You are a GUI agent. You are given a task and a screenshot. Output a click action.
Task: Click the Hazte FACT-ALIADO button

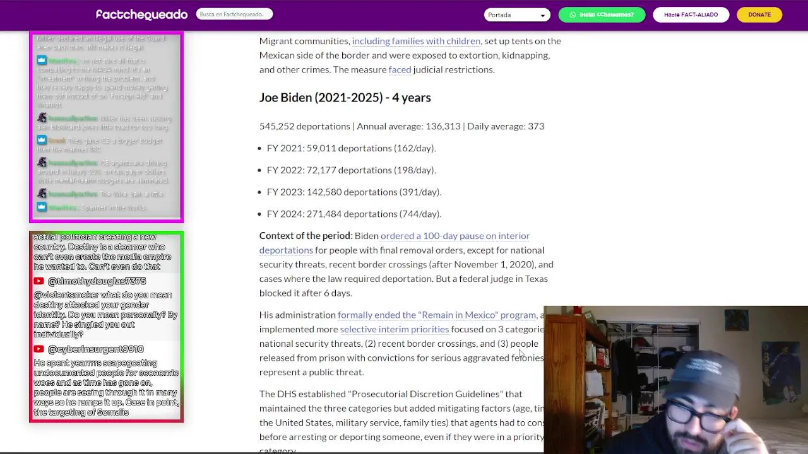(691, 15)
